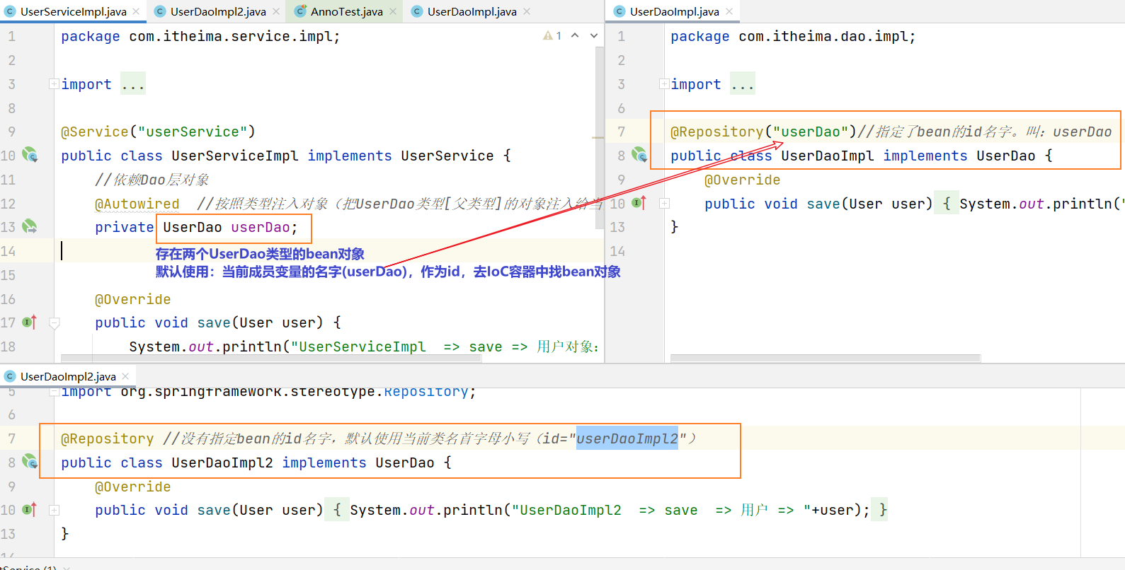Click the implements-method gutter icon on UserDaoImpl save
The width and height of the screenshot is (1125, 570).
point(639,203)
